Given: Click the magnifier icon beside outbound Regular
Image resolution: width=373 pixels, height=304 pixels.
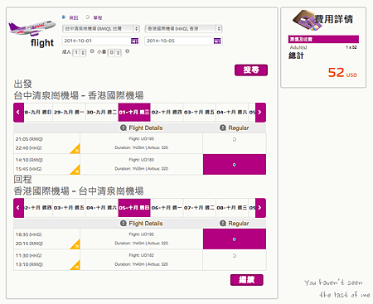Looking at the screenshot, I should pos(223,128).
